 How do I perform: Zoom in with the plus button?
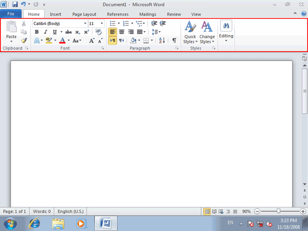point(303,212)
